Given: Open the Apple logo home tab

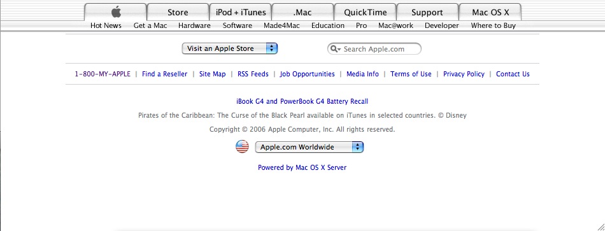Looking at the screenshot, I should 115,12.
